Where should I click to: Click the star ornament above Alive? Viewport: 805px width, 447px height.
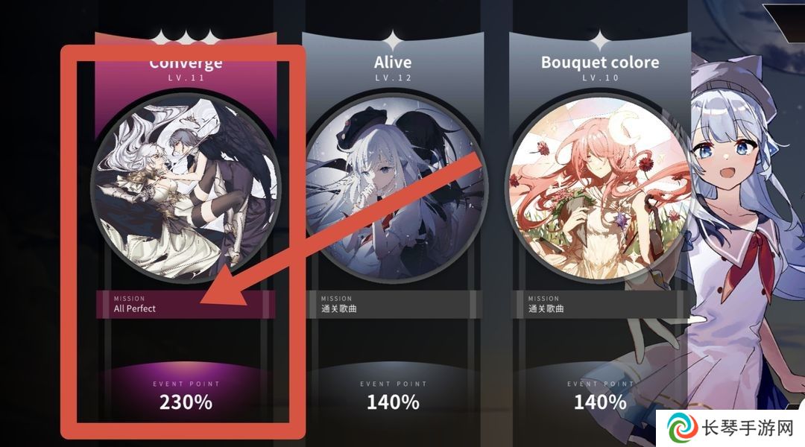(x=394, y=41)
